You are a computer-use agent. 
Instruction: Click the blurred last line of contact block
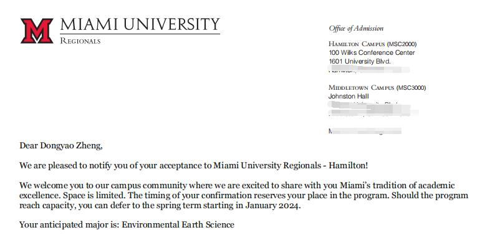[x=365, y=131]
